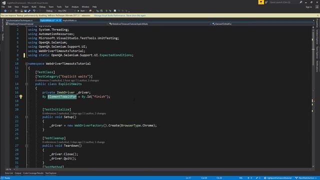Collapse the Teardown() method block
Image resolution: width=320 pixels, height=180 pixels.
point(26,145)
